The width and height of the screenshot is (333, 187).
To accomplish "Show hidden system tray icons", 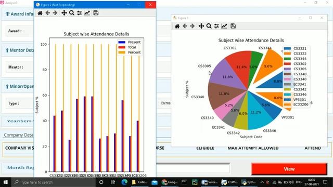I will pos(262,182).
